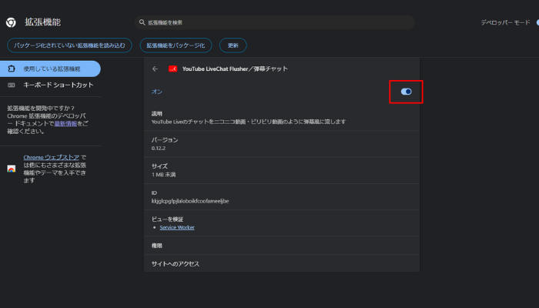Click the バージョン heading
The height and width of the screenshot is (308, 539).
tap(165, 140)
